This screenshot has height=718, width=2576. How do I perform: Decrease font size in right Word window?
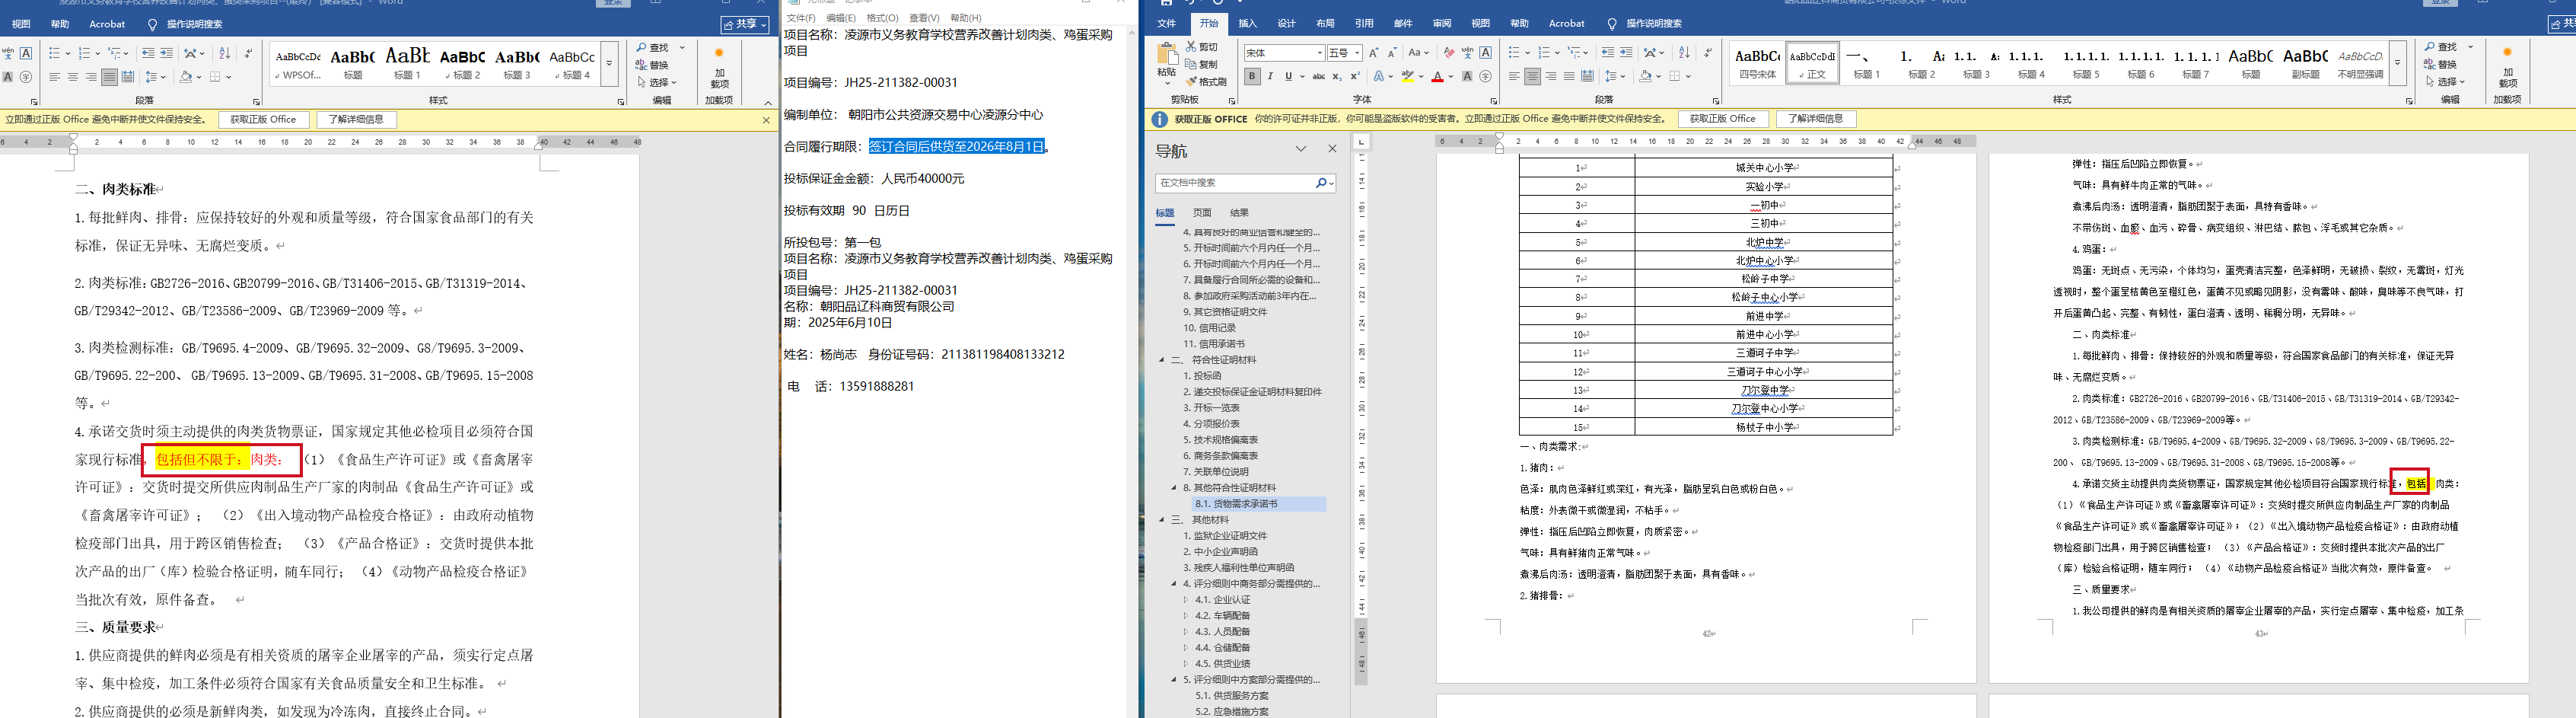click(1391, 53)
